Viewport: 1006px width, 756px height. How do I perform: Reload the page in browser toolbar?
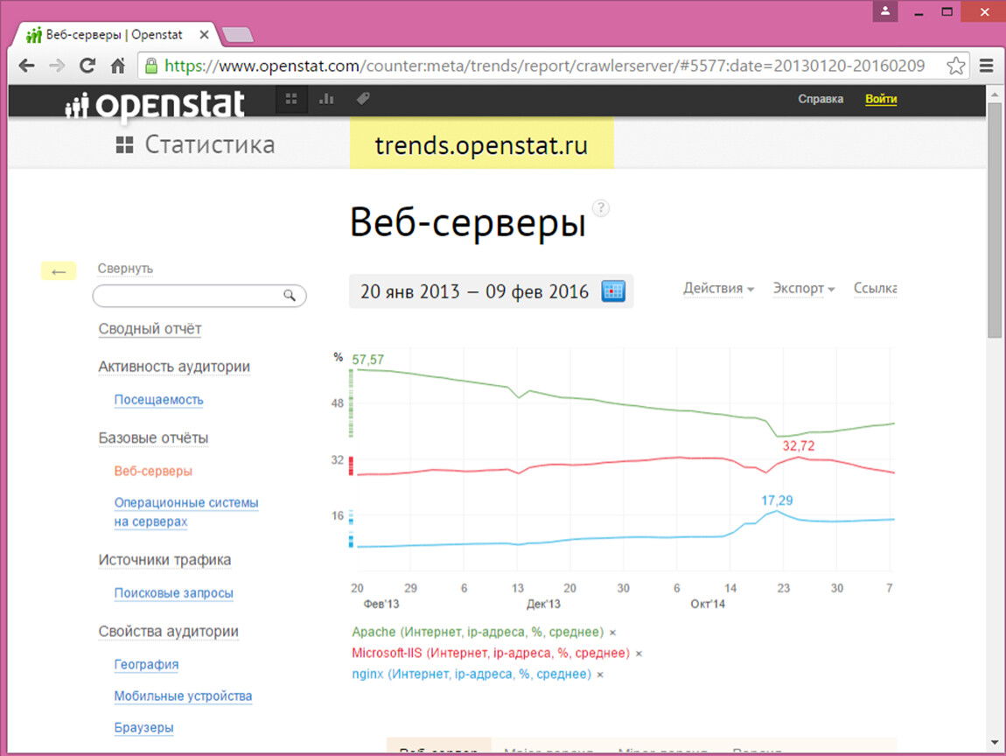click(x=87, y=66)
